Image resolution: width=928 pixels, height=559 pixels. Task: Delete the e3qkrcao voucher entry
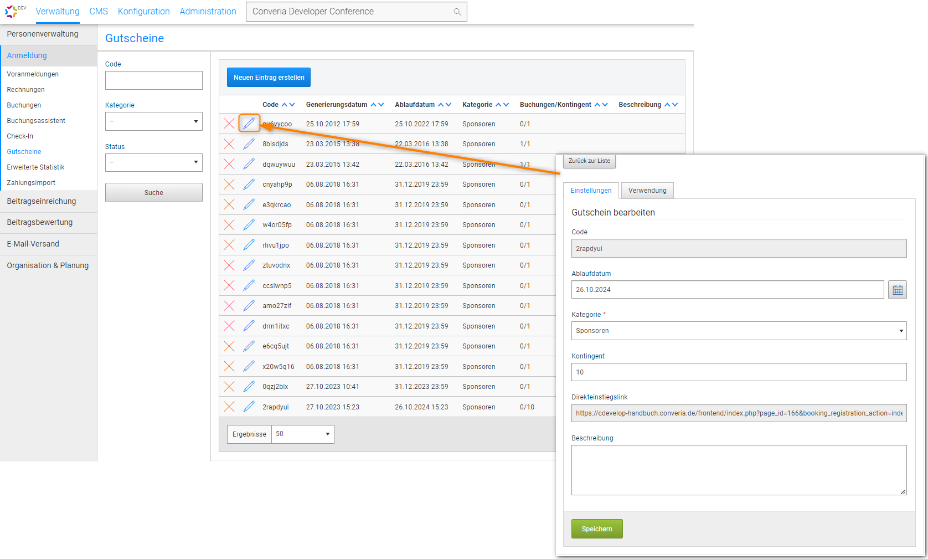[229, 204]
